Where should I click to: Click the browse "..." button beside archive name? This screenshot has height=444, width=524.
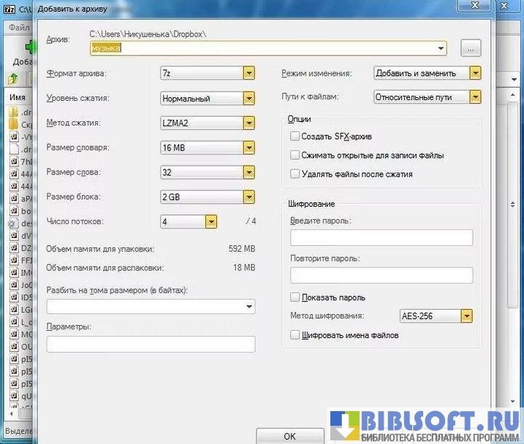(x=471, y=48)
